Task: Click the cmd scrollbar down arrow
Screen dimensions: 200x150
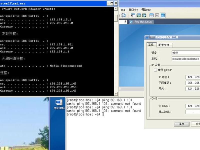Action: pos(116,94)
